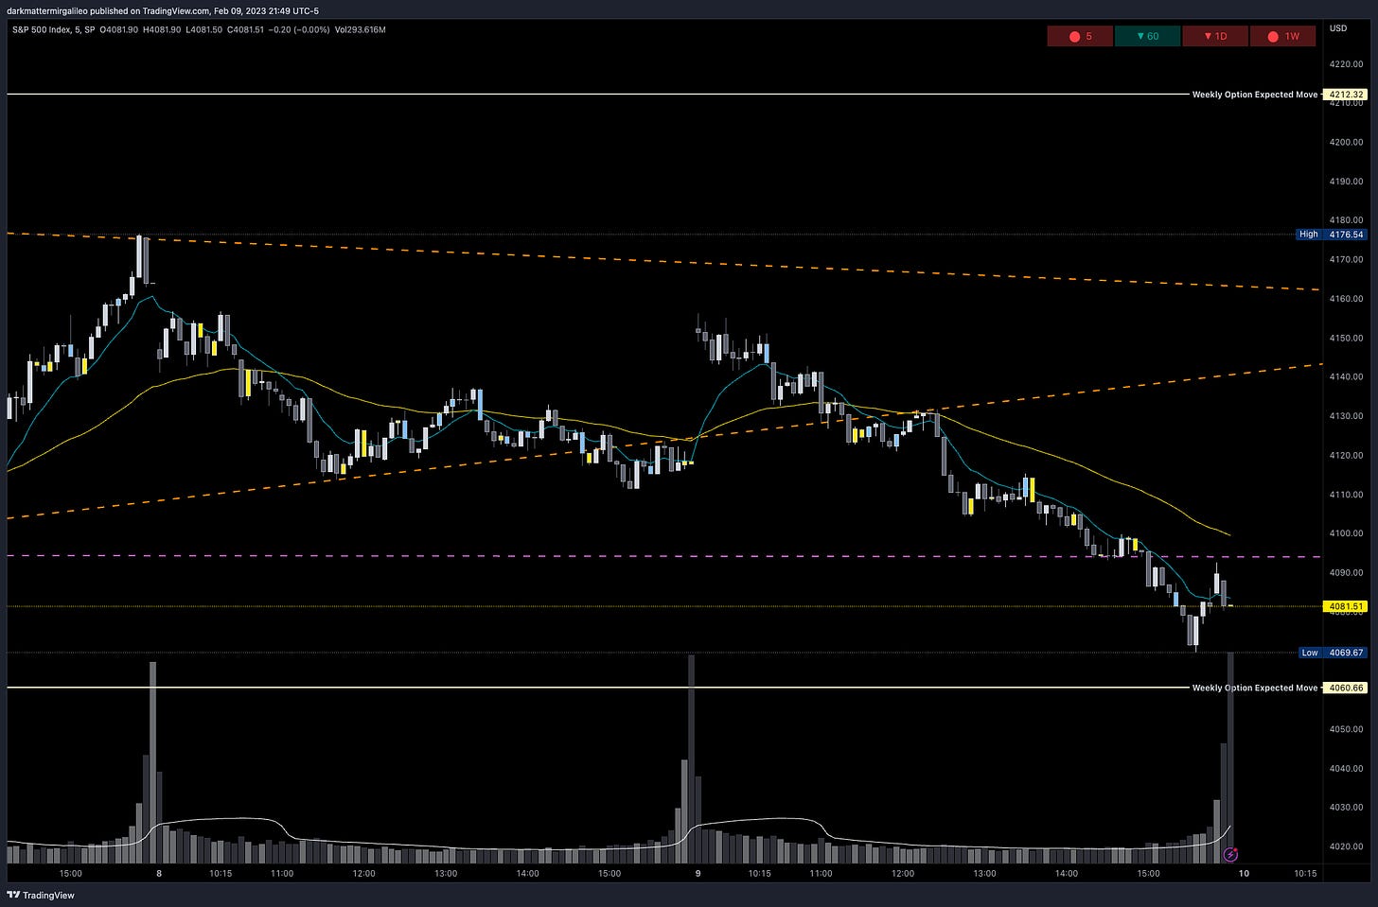The image size is (1378, 907).
Task: Click the red 1D timeframe badge
Action: [1215, 36]
